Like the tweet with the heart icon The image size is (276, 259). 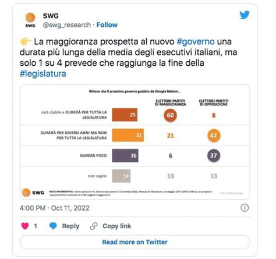click(25, 226)
